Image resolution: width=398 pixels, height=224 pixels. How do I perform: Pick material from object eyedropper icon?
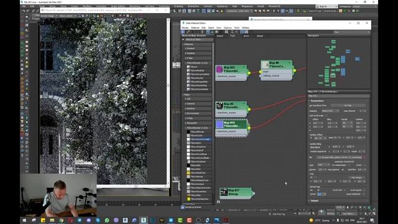click(x=188, y=32)
